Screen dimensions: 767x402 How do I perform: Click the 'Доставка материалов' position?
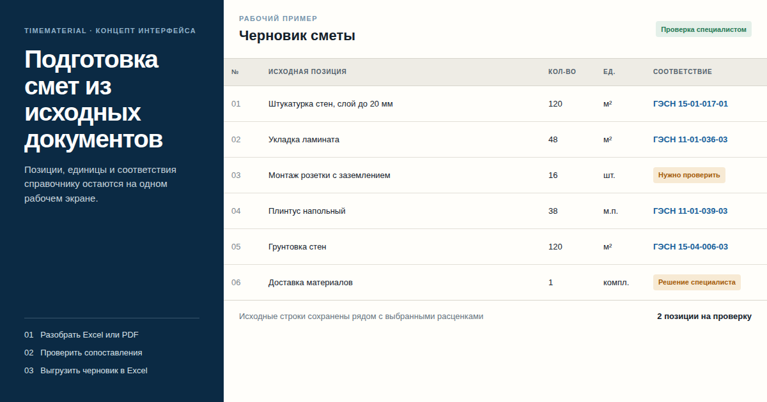click(x=311, y=282)
